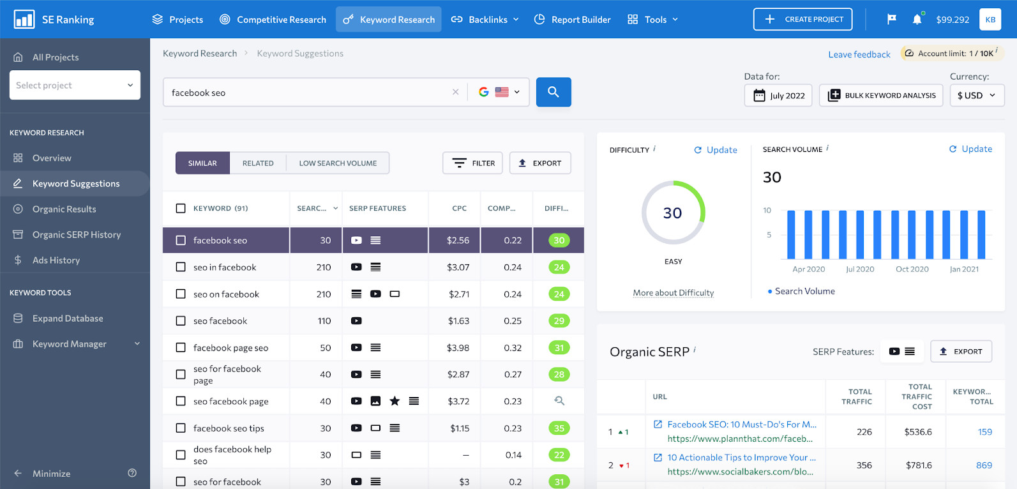Check the facebook page seo checkbox
1017x489 pixels.
pos(181,348)
